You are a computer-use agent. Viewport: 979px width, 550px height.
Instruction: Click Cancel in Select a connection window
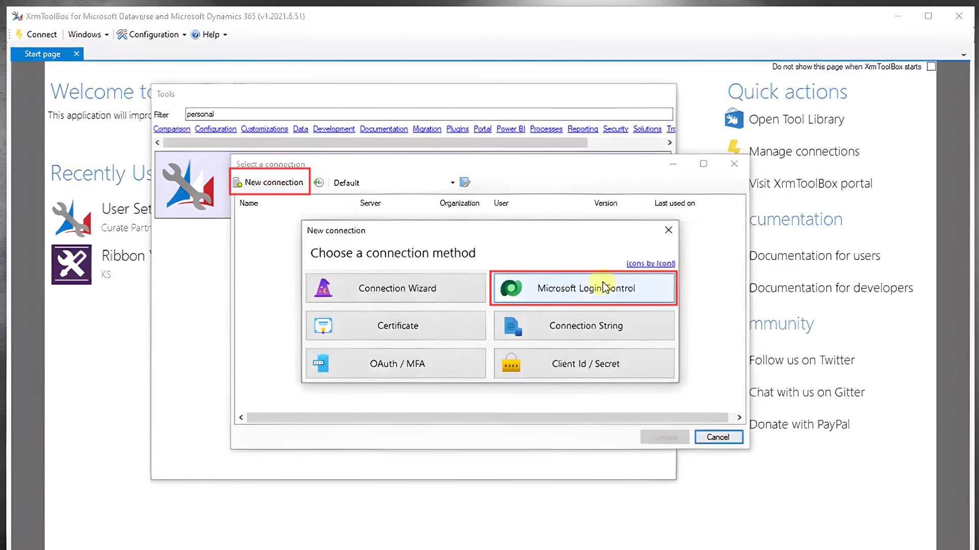tap(718, 437)
